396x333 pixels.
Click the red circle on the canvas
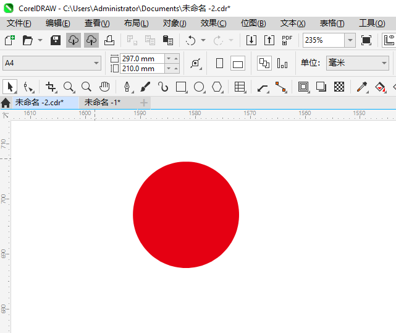tap(185, 215)
